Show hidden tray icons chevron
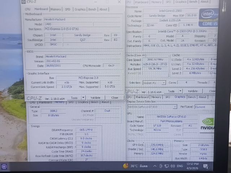This screenshot has height=173, width=231. [155, 166]
